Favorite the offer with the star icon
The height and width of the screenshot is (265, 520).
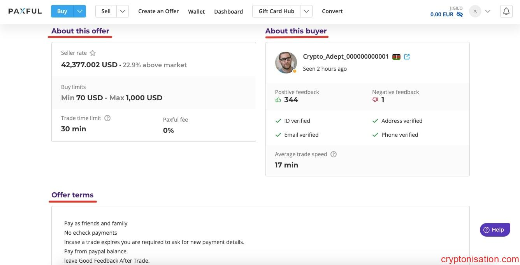(x=93, y=53)
